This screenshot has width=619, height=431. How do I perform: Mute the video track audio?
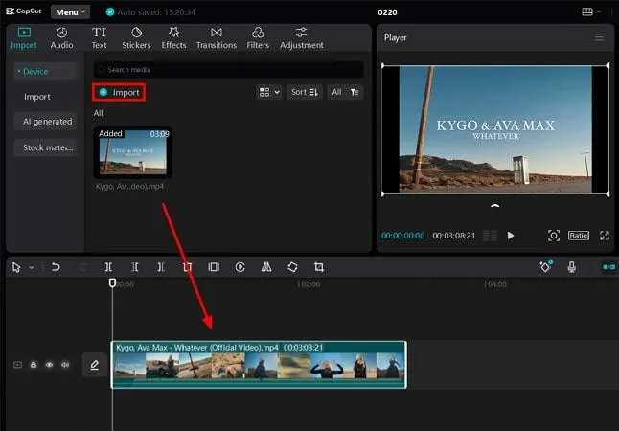coord(65,365)
